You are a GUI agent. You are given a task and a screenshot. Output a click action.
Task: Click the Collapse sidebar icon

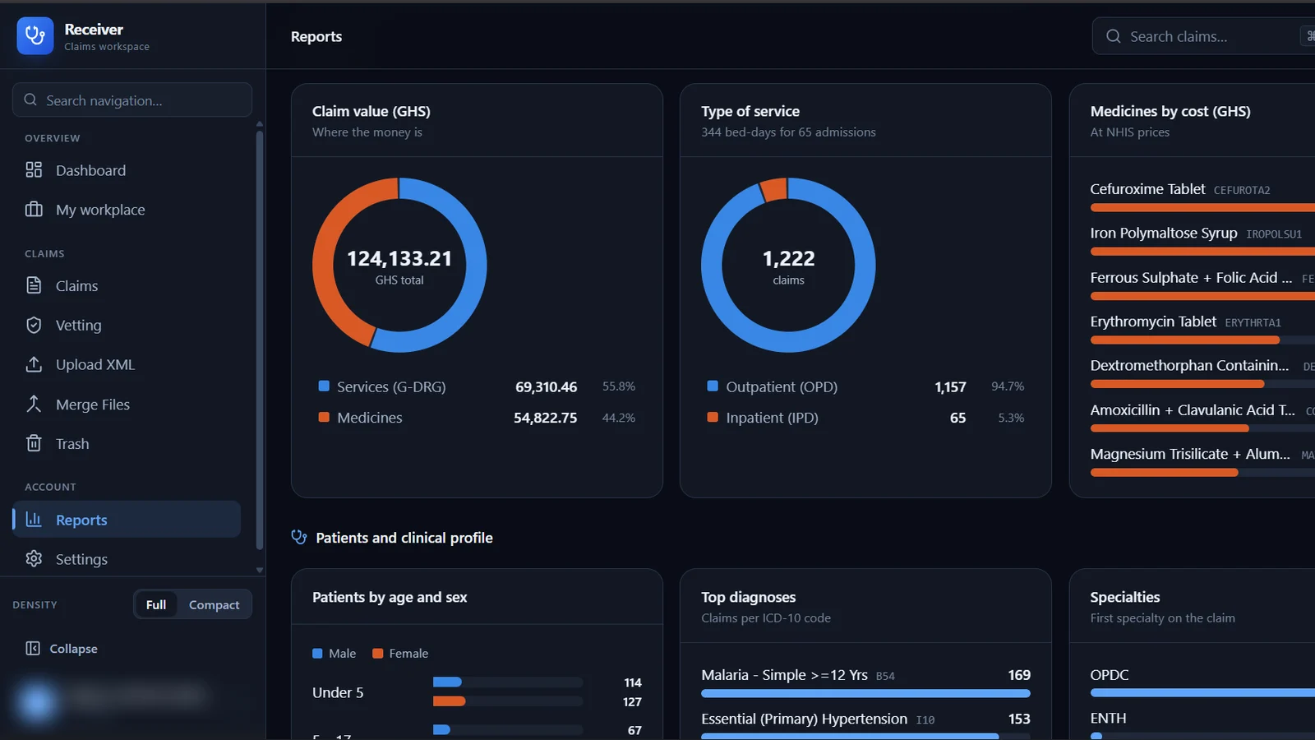point(33,649)
